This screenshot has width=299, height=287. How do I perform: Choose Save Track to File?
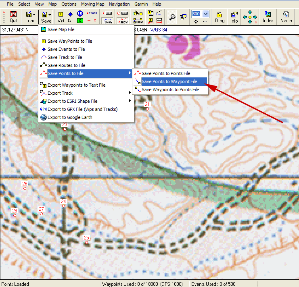[86, 57]
